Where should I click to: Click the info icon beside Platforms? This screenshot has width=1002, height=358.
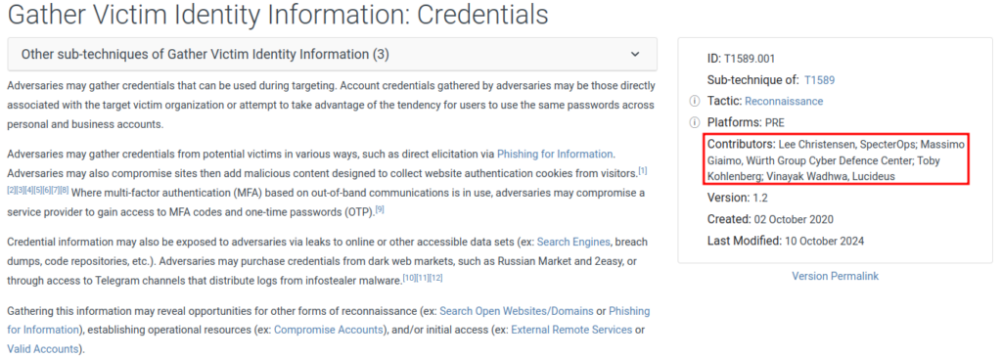pyautogui.click(x=694, y=122)
